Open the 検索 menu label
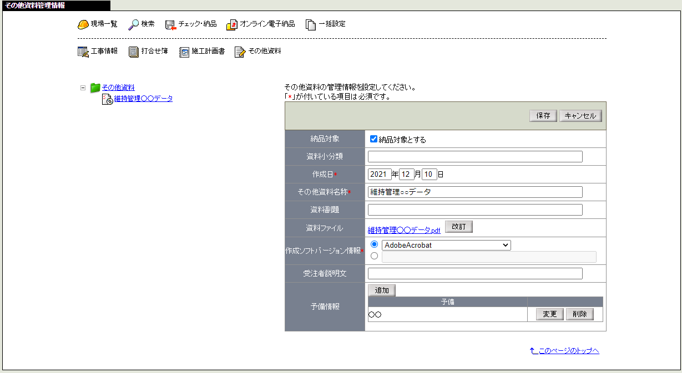 148,24
